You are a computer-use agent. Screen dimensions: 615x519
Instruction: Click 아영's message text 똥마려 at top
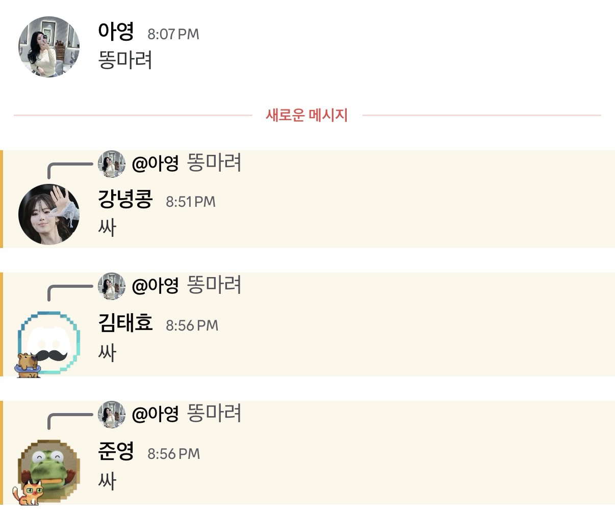(x=125, y=60)
